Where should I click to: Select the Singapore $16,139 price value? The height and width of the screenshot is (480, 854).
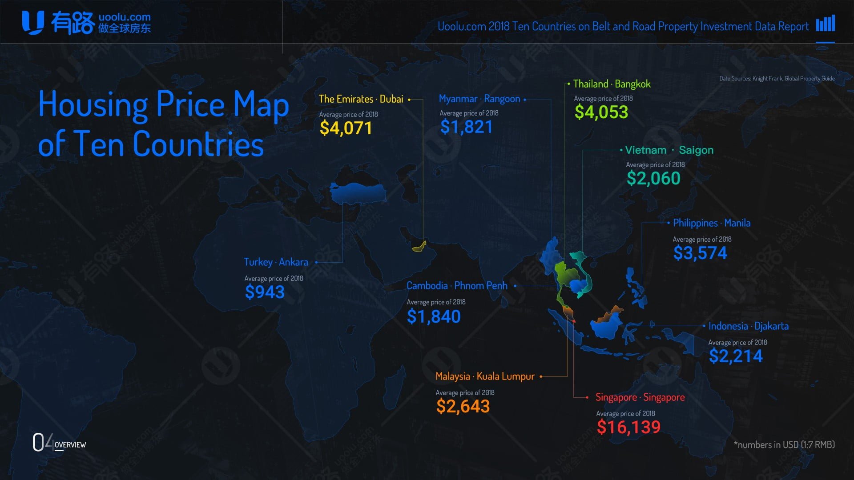(x=628, y=427)
